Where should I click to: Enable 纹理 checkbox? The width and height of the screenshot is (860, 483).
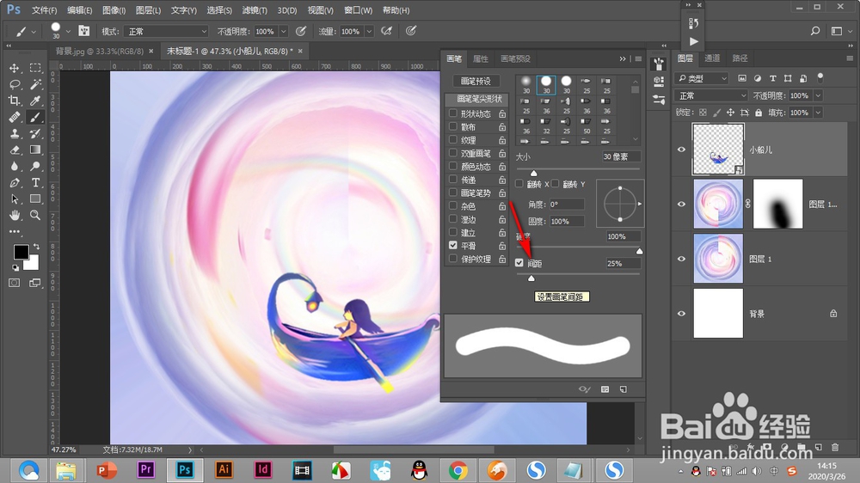pos(453,140)
